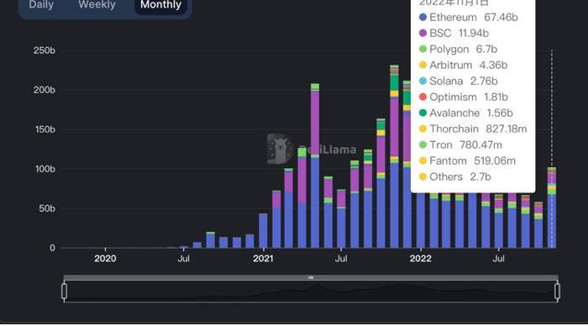The height and width of the screenshot is (326, 588).
Task: Click the 50b y-axis label
Action: (x=47, y=208)
